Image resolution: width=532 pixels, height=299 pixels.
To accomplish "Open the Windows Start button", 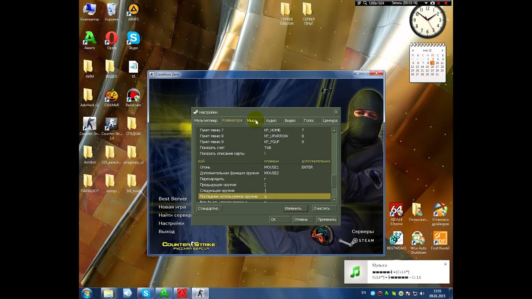I will point(87,293).
